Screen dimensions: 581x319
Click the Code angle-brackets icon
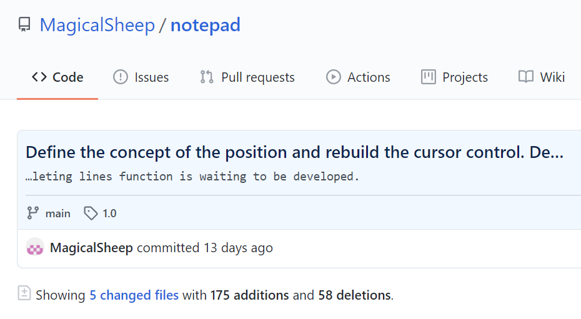pos(39,77)
